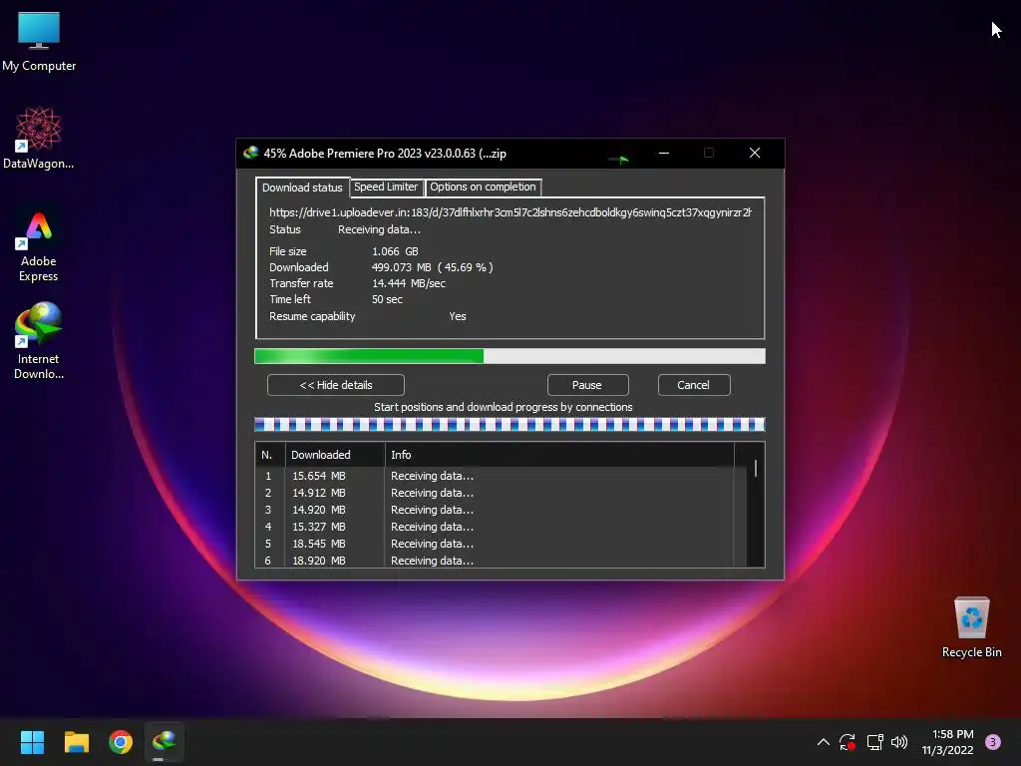The width and height of the screenshot is (1021, 766).
Task: Open My Computer desktop icon
Action: click(x=39, y=42)
